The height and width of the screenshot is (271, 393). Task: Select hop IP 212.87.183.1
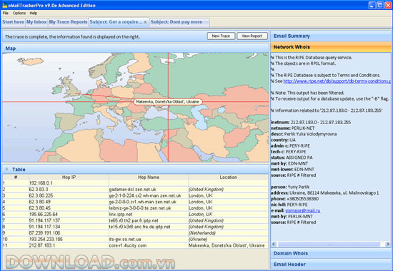42,246
